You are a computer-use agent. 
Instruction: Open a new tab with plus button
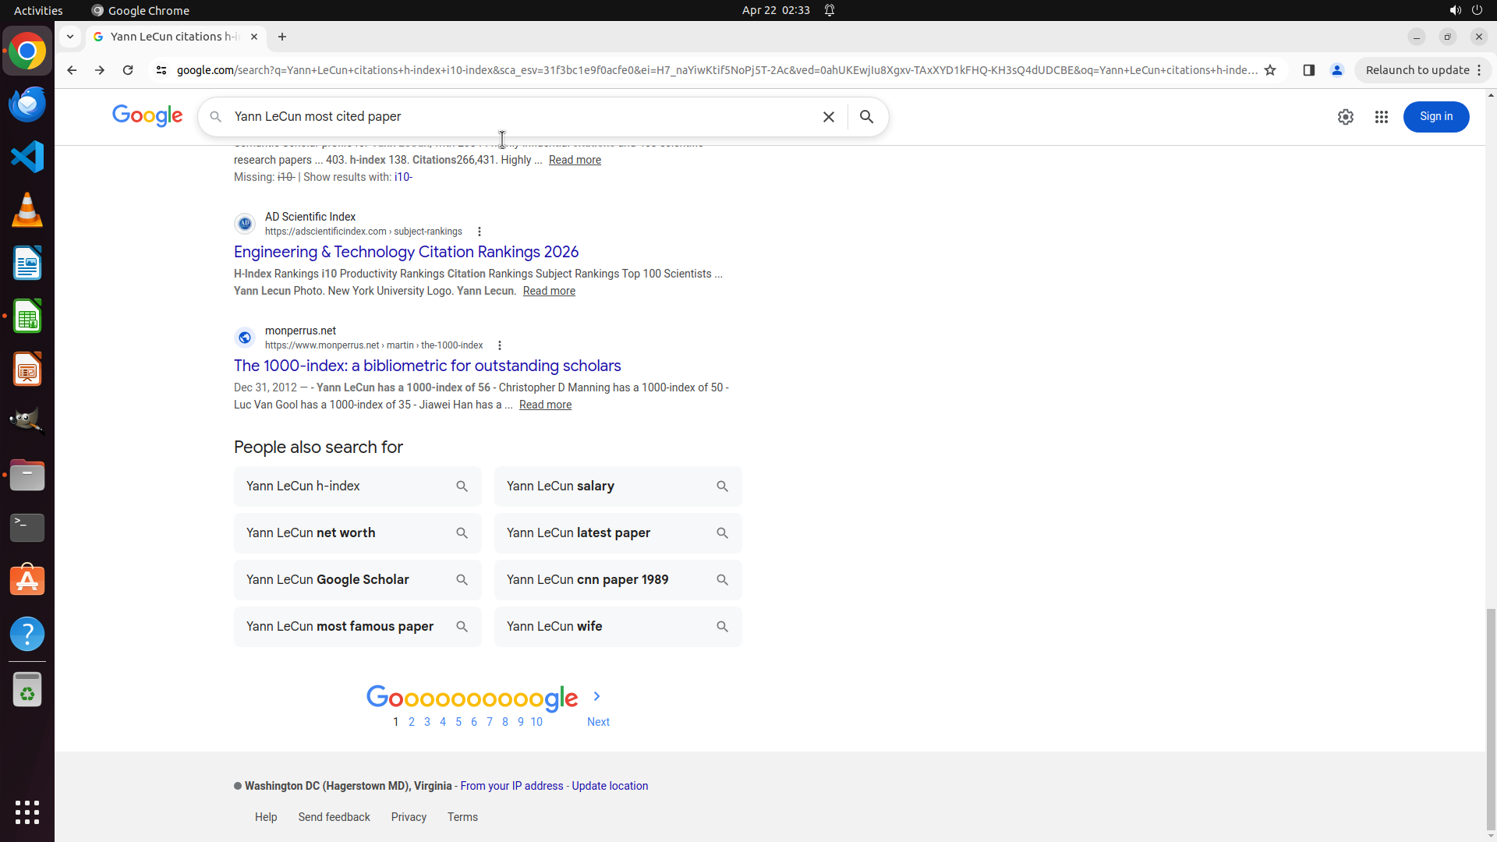tap(282, 37)
